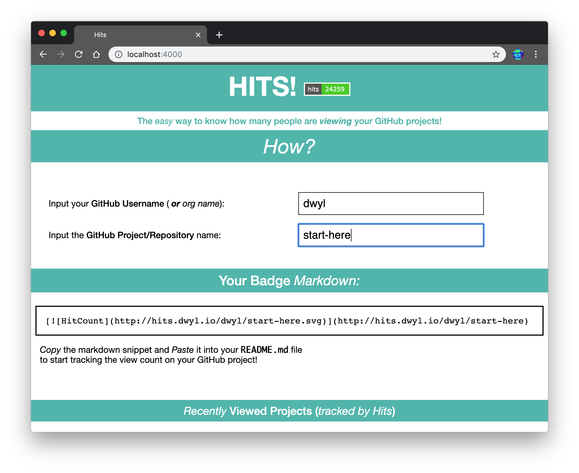This screenshot has height=473, width=579.
Task: Click the GitHub Repository name input field
Action: point(391,235)
